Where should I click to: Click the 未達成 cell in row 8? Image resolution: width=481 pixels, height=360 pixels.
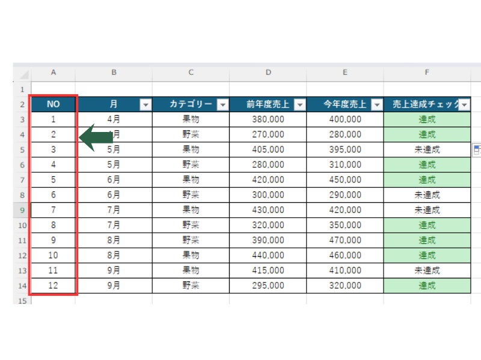tap(427, 195)
